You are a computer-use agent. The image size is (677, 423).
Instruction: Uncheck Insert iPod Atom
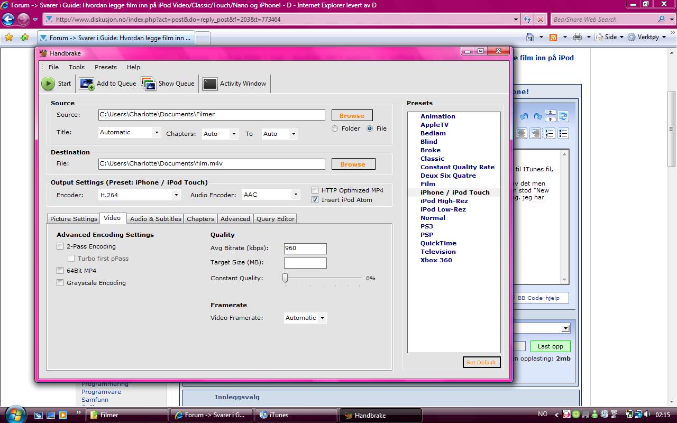315,200
